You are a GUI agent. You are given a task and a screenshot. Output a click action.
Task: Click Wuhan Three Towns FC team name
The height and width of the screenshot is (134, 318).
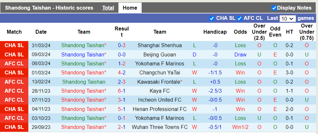tap(160, 127)
